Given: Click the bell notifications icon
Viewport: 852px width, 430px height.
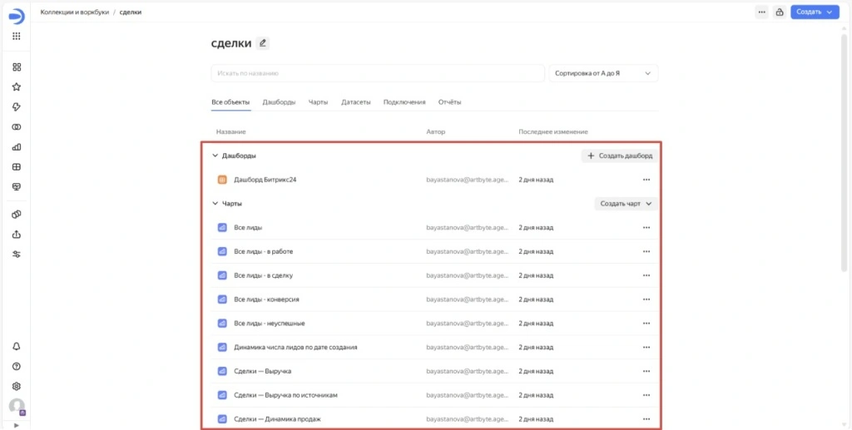Looking at the screenshot, I should (x=17, y=346).
